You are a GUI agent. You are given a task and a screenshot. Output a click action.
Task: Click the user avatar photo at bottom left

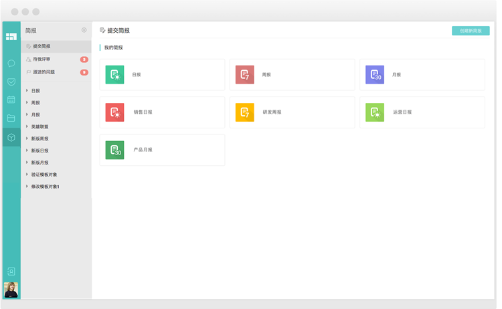pos(11,290)
